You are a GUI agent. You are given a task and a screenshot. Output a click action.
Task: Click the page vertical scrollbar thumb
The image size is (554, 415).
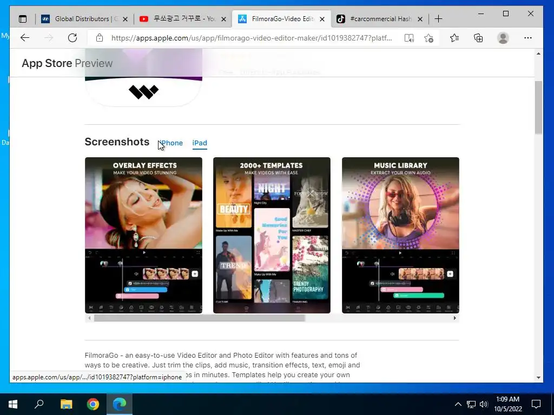538,108
